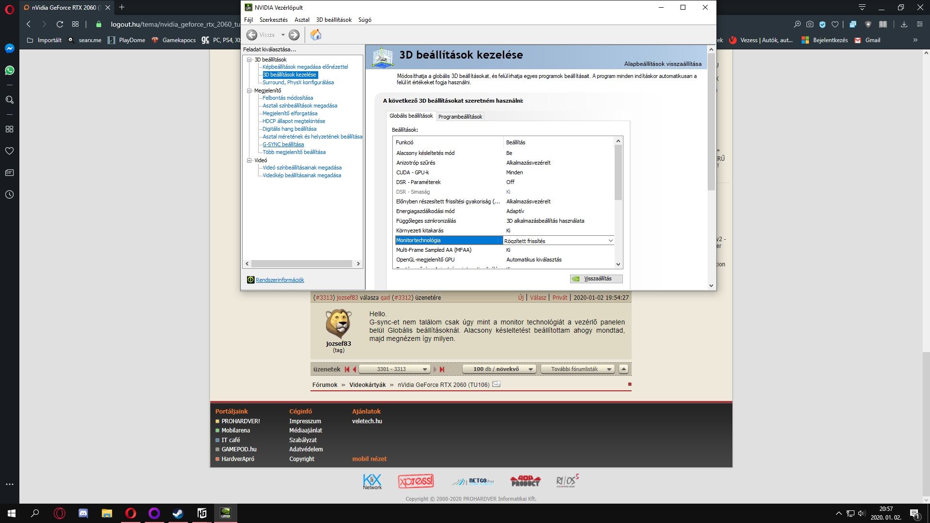
Task: Click the Opera sidebar search icon
Action: coord(10,100)
